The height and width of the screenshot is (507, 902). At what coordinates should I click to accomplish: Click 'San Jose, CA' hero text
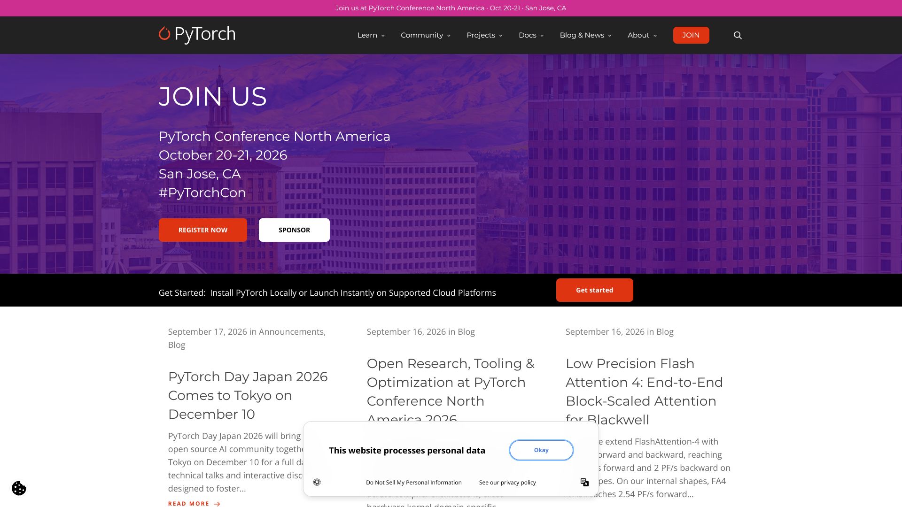200,174
